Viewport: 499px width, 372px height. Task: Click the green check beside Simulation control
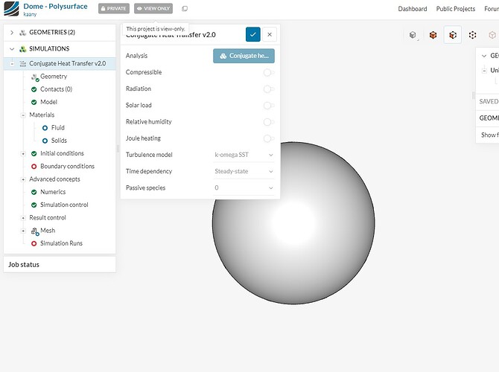click(34, 205)
